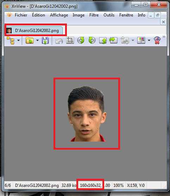Click the portrait image in the viewer
The image size is (170, 196).
[x=87, y=114]
